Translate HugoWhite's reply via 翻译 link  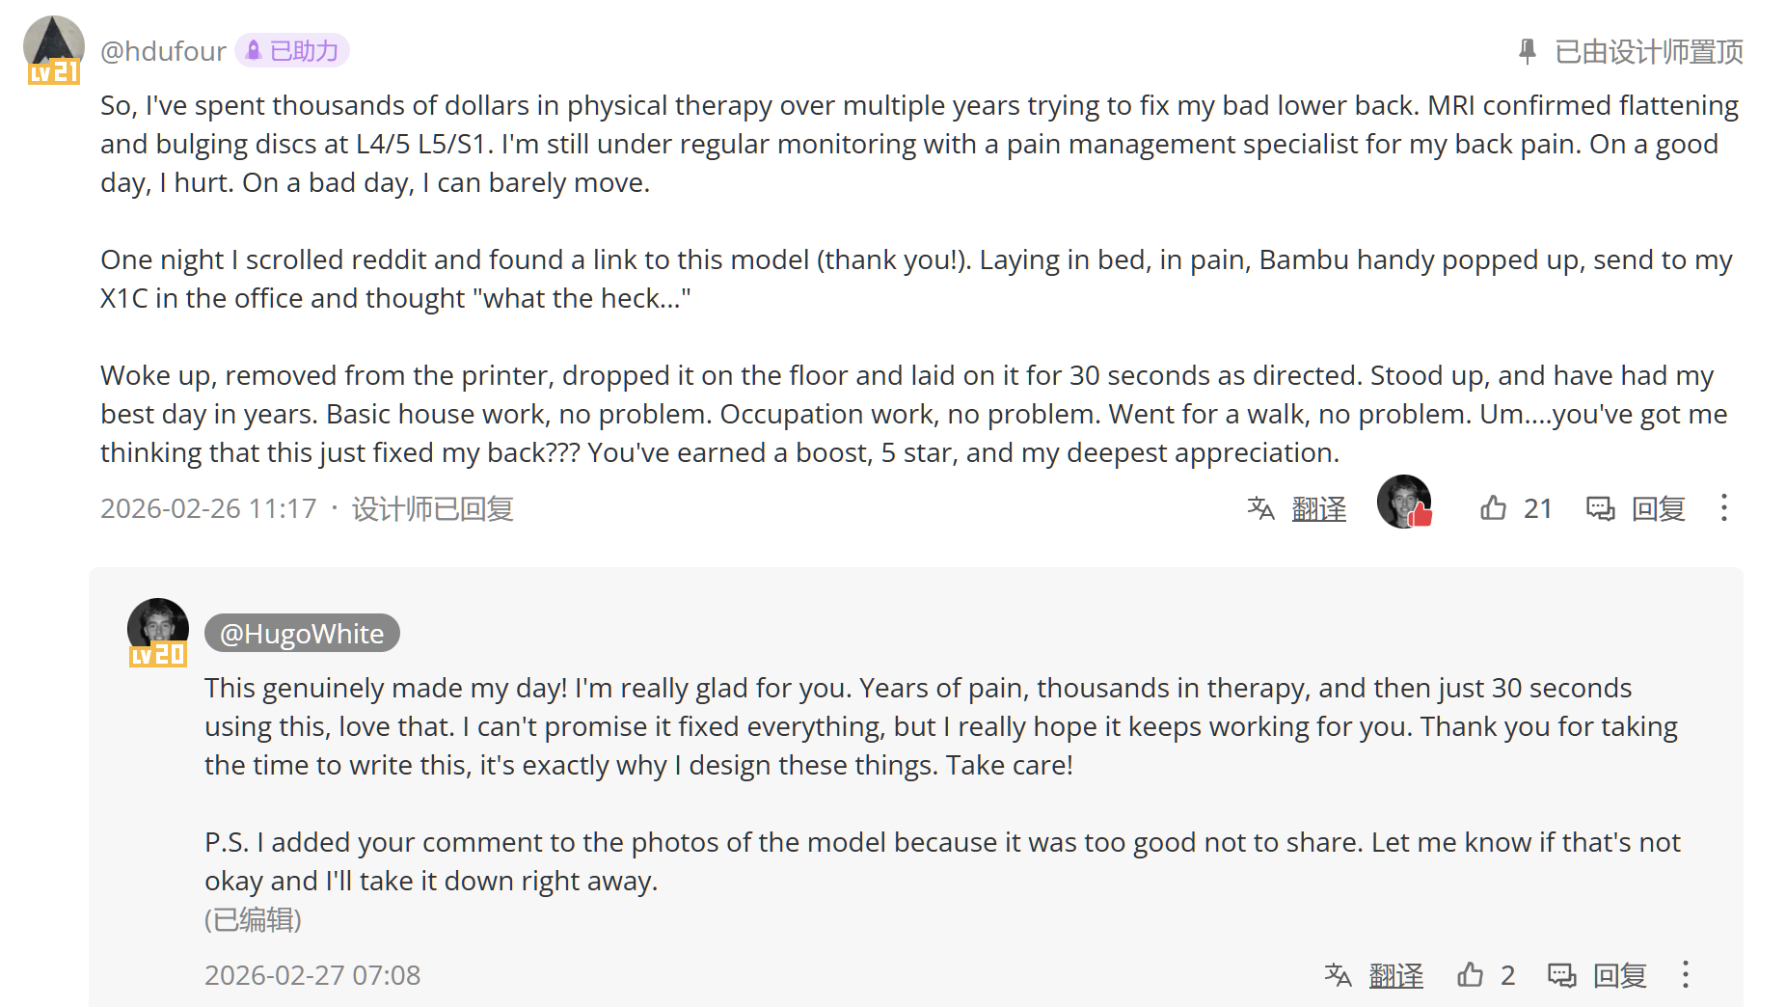[1395, 975]
